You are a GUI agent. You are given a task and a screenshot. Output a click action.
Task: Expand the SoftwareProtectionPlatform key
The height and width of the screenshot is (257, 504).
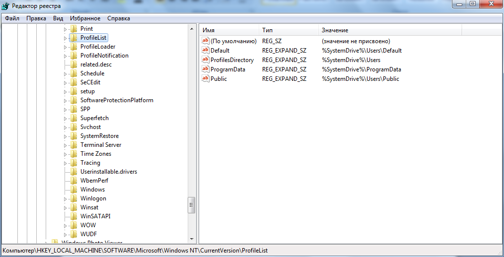point(65,100)
